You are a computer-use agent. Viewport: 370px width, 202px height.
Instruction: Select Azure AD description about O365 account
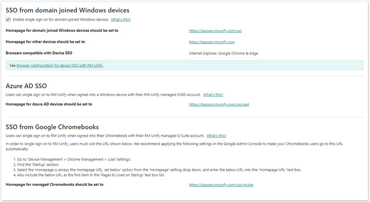point(103,95)
